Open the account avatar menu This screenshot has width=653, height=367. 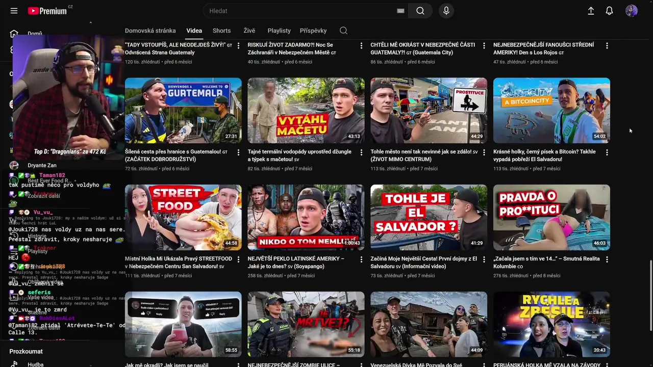(x=632, y=11)
